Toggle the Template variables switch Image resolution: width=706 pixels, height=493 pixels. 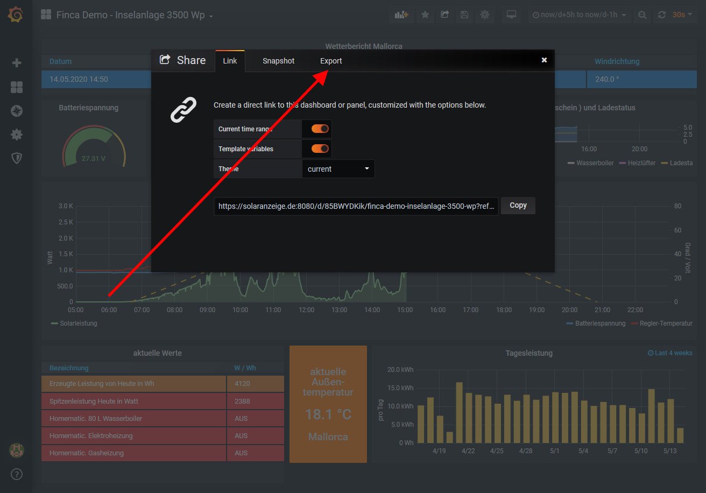pos(320,149)
